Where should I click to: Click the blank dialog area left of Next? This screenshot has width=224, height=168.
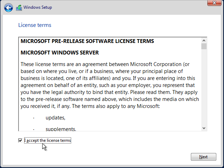tap(122, 157)
